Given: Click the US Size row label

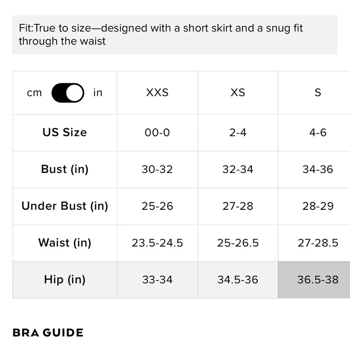Looking at the screenshot, I should coord(65,132).
